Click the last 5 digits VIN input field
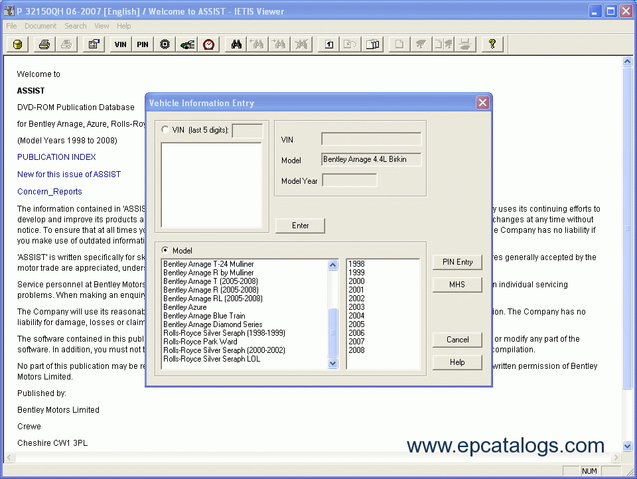Viewport: 637px width, 479px height. tap(248, 131)
